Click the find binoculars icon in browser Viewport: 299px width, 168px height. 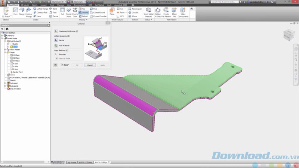7,29
